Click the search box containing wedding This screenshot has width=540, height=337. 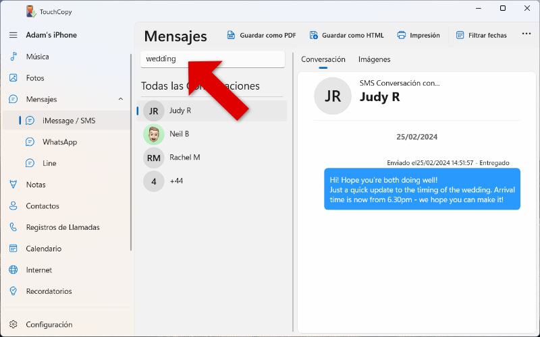click(213, 59)
